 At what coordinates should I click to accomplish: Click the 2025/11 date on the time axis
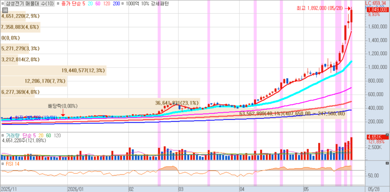click(8, 189)
